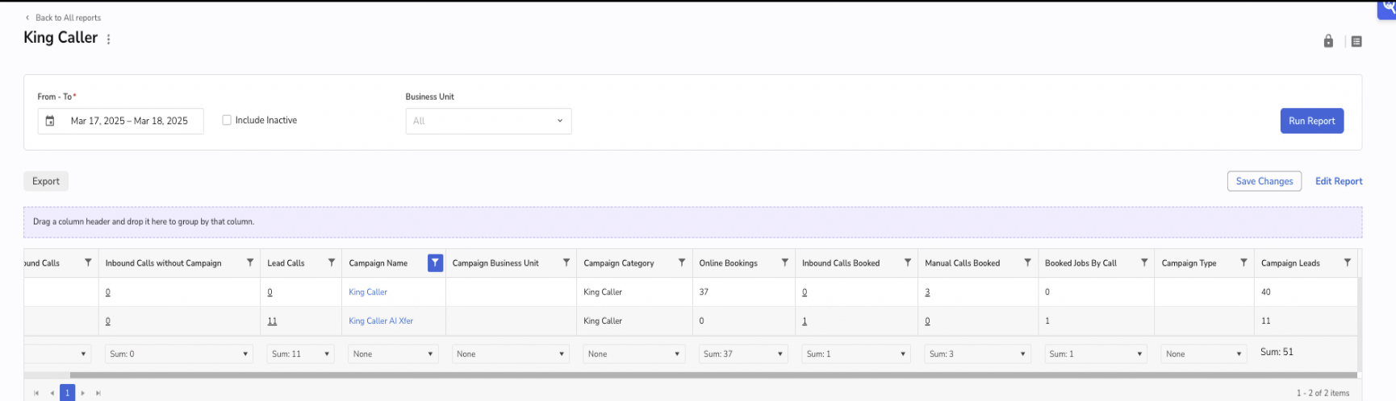Click the Online Bookings value 37
Viewport: 1396px width, 401px height.
(704, 292)
